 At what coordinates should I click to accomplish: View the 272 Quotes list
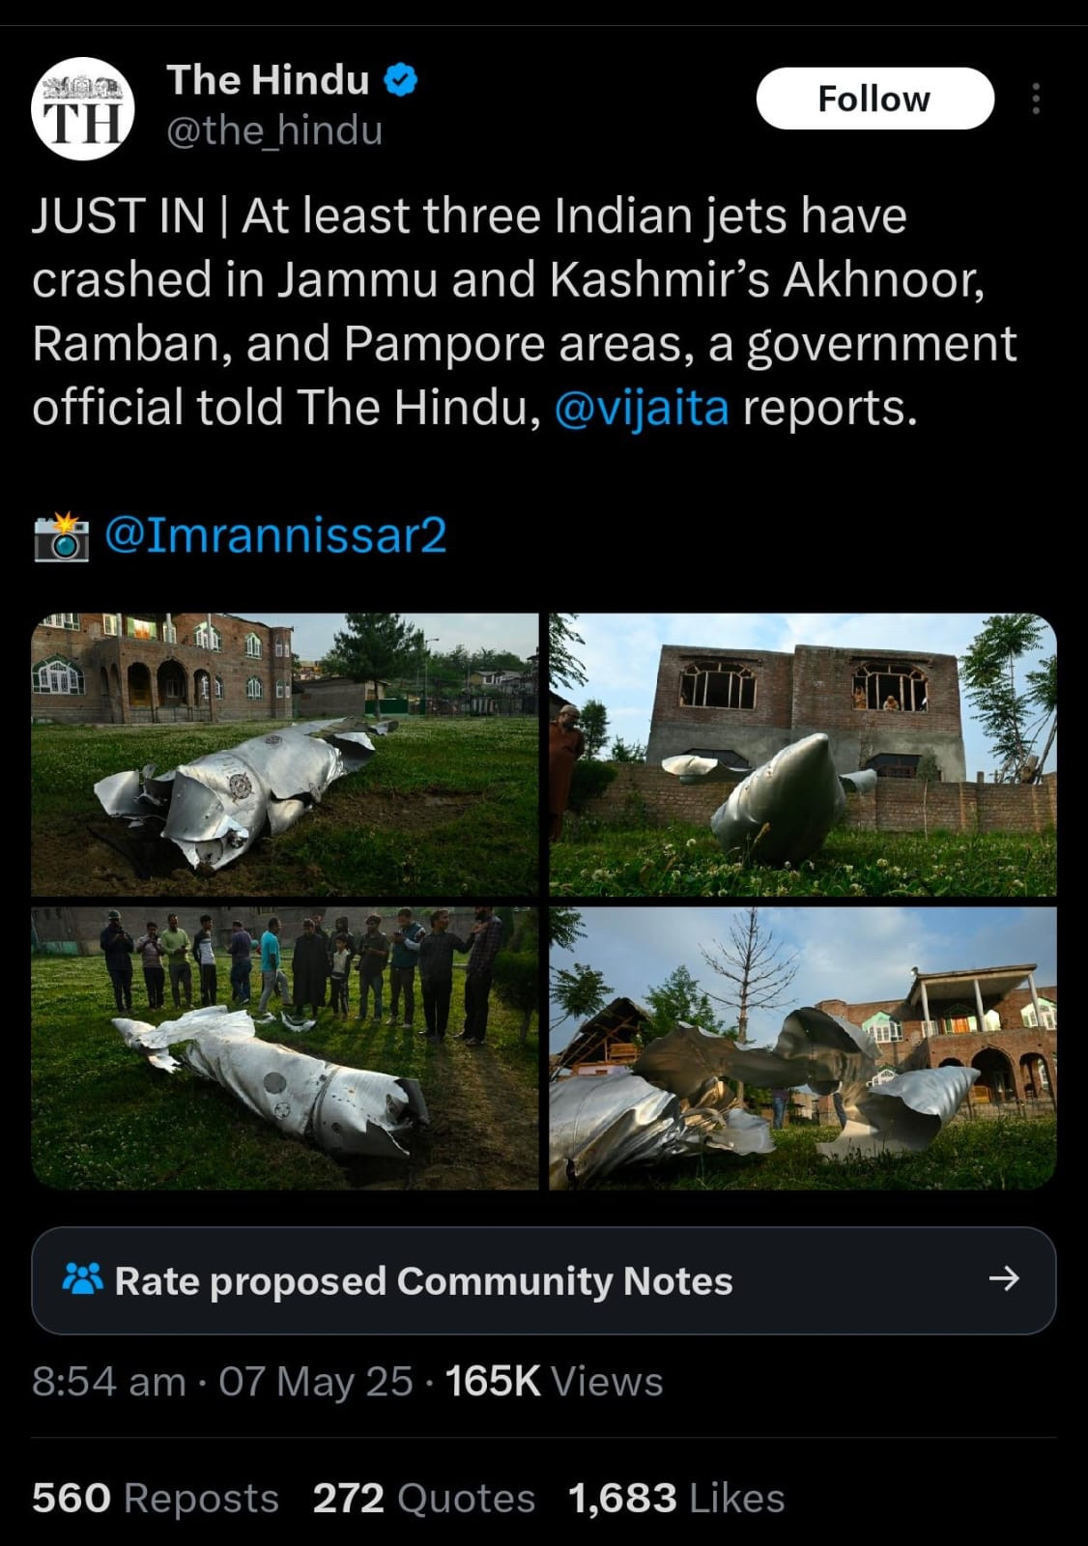[x=423, y=1499]
